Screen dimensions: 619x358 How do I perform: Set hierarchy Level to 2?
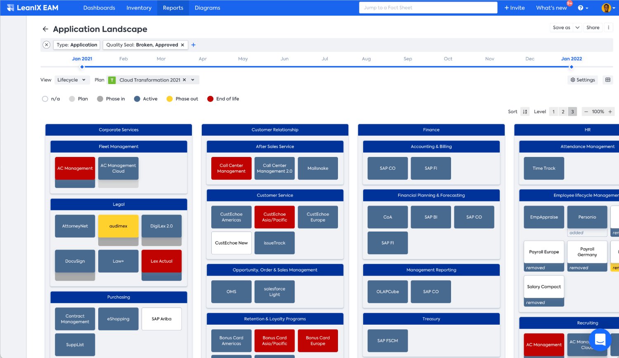563,112
